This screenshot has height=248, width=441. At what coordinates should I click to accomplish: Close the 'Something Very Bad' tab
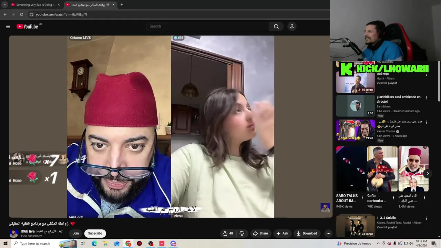pyautogui.click(x=59, y=5)
